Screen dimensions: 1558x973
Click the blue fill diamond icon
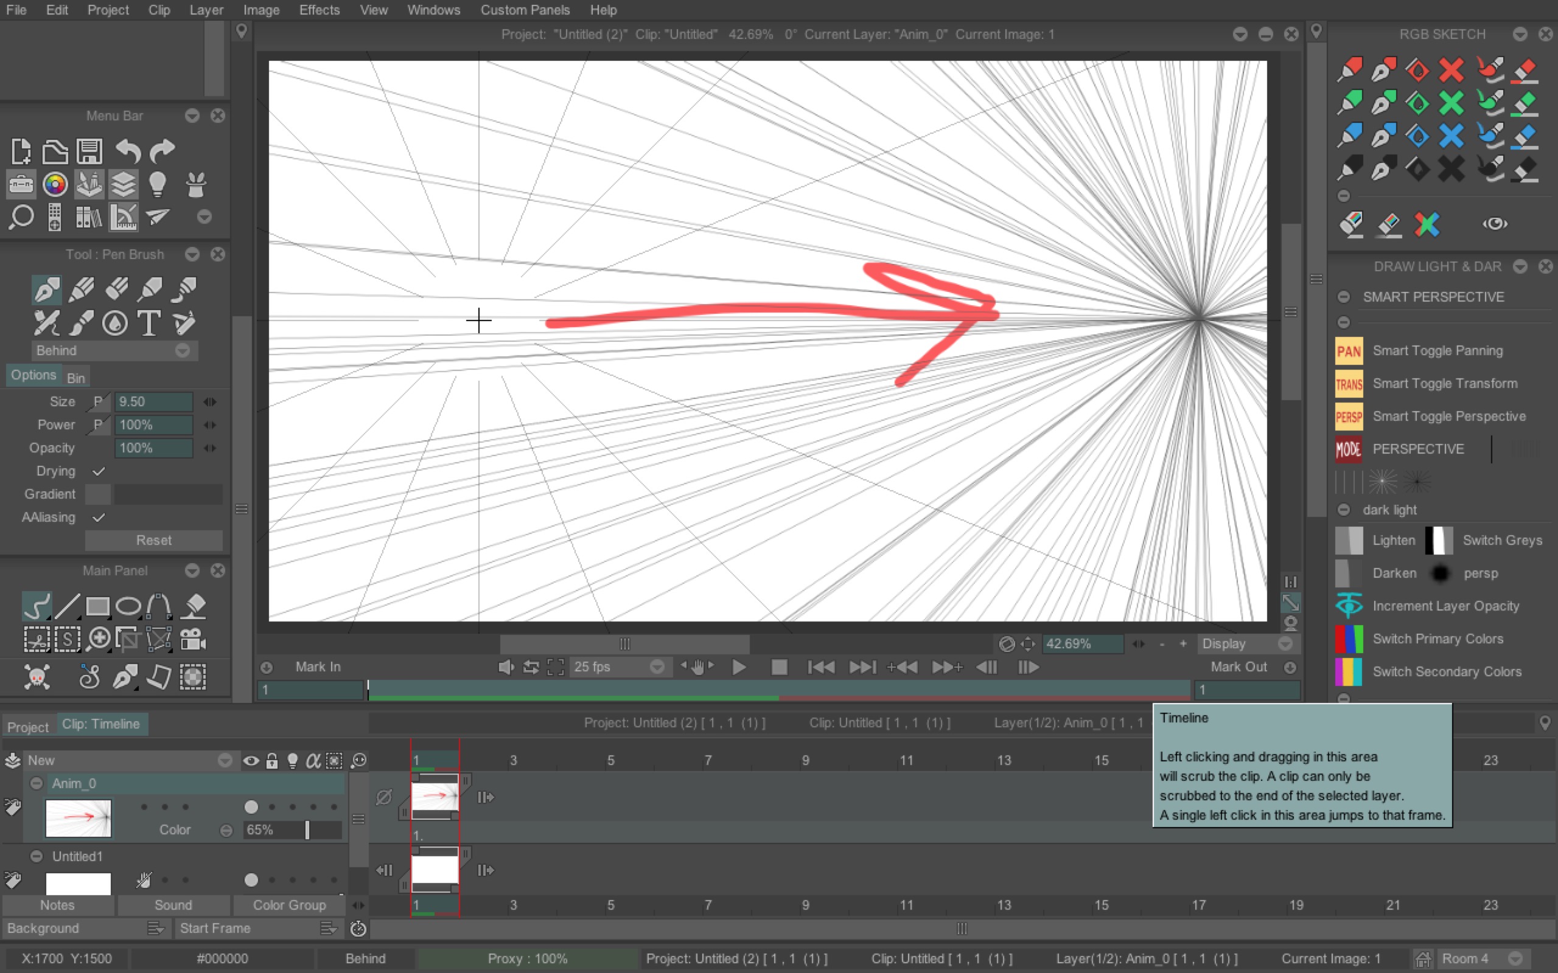tap(1417, 136)
